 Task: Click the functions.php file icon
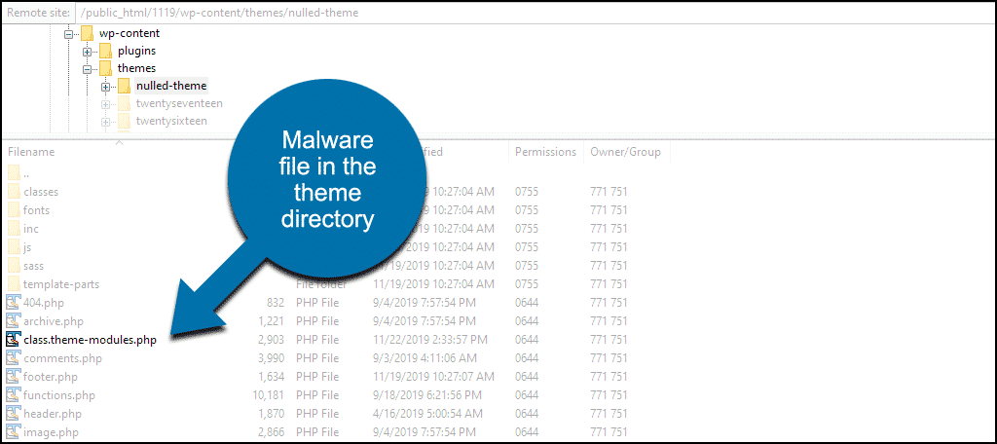(x=14, y=395)
